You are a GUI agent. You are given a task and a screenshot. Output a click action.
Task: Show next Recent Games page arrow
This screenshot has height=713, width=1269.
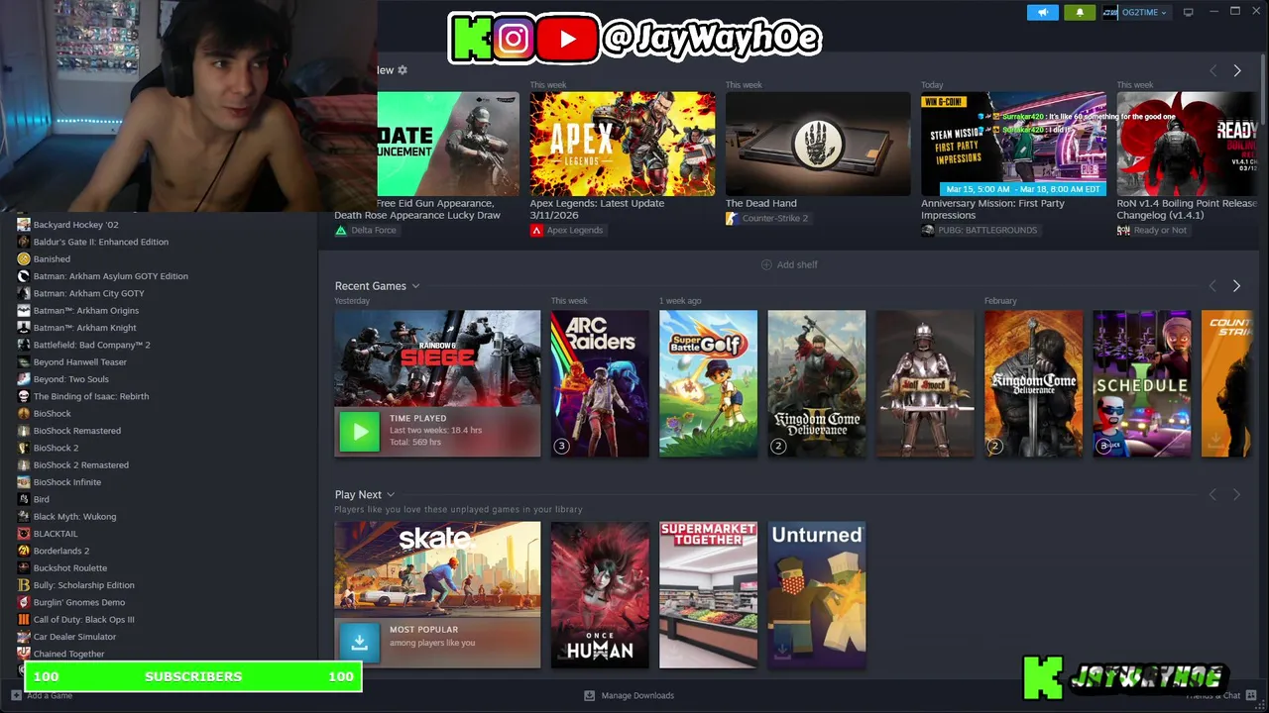click(1236, 286)
